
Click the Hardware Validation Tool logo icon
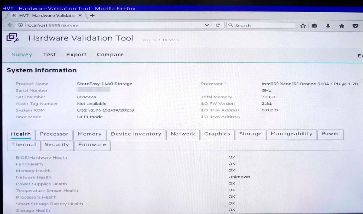coord(13,37)
